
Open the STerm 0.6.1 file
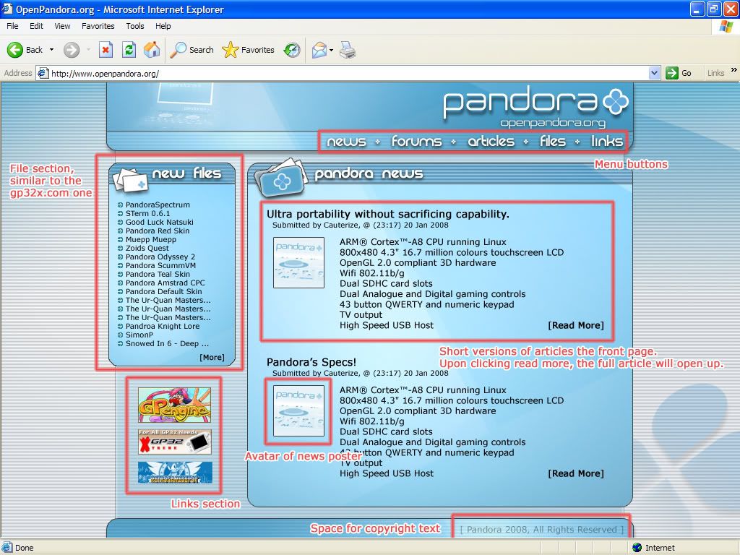tap(147, 213)
